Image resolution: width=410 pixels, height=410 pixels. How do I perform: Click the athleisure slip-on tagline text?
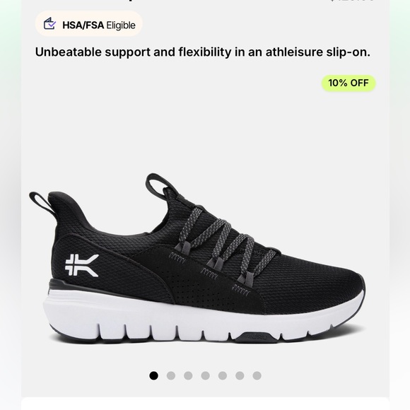[x=203, y=52]
